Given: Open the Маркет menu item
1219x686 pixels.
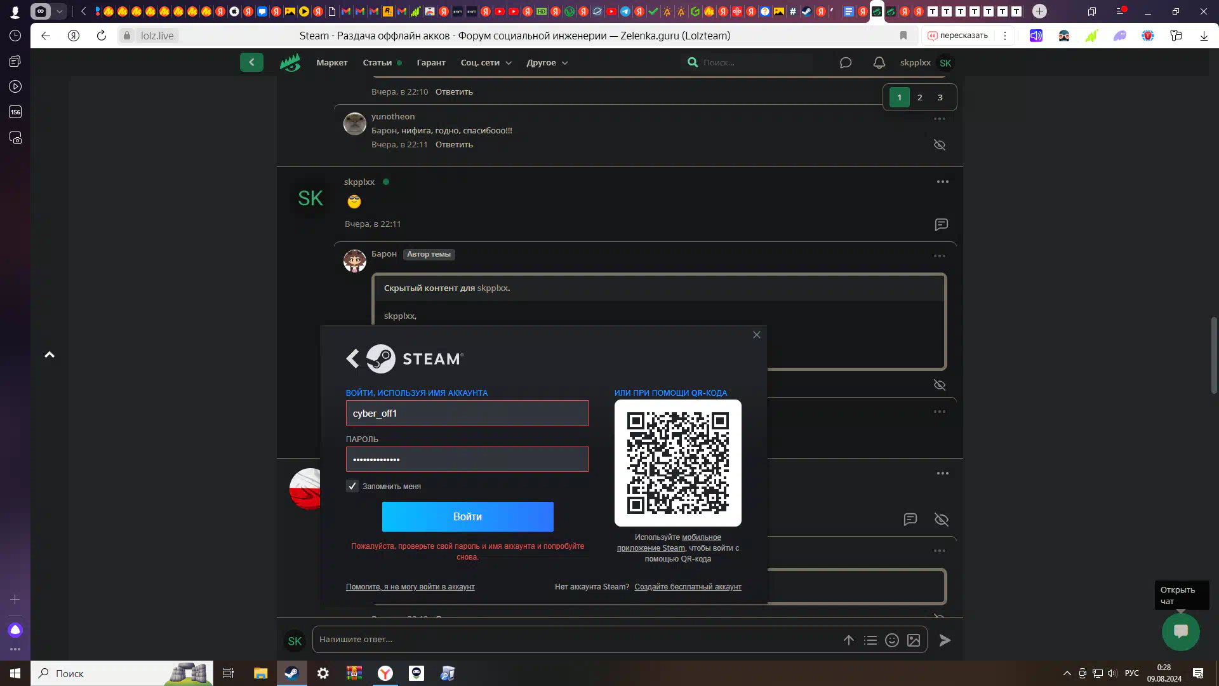Looking at the screenshot, I should click(x=332, y=62).
